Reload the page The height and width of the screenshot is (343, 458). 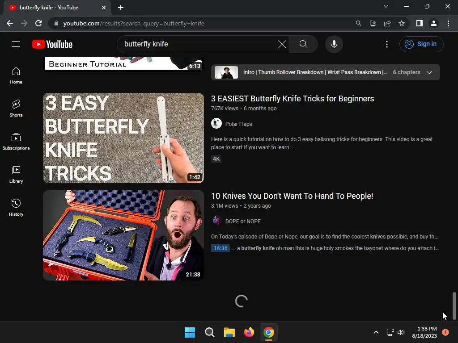click(x=38, y=23)
